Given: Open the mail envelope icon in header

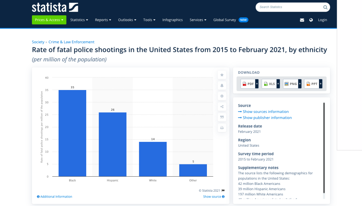Looking at the screenshot, I should coord(302,20).
